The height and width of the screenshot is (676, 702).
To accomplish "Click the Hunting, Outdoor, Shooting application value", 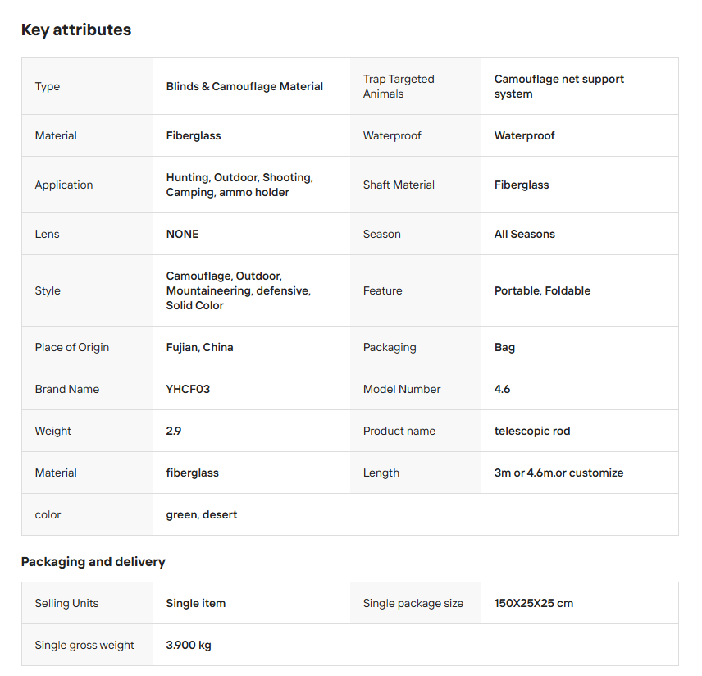I will [239, 185].
